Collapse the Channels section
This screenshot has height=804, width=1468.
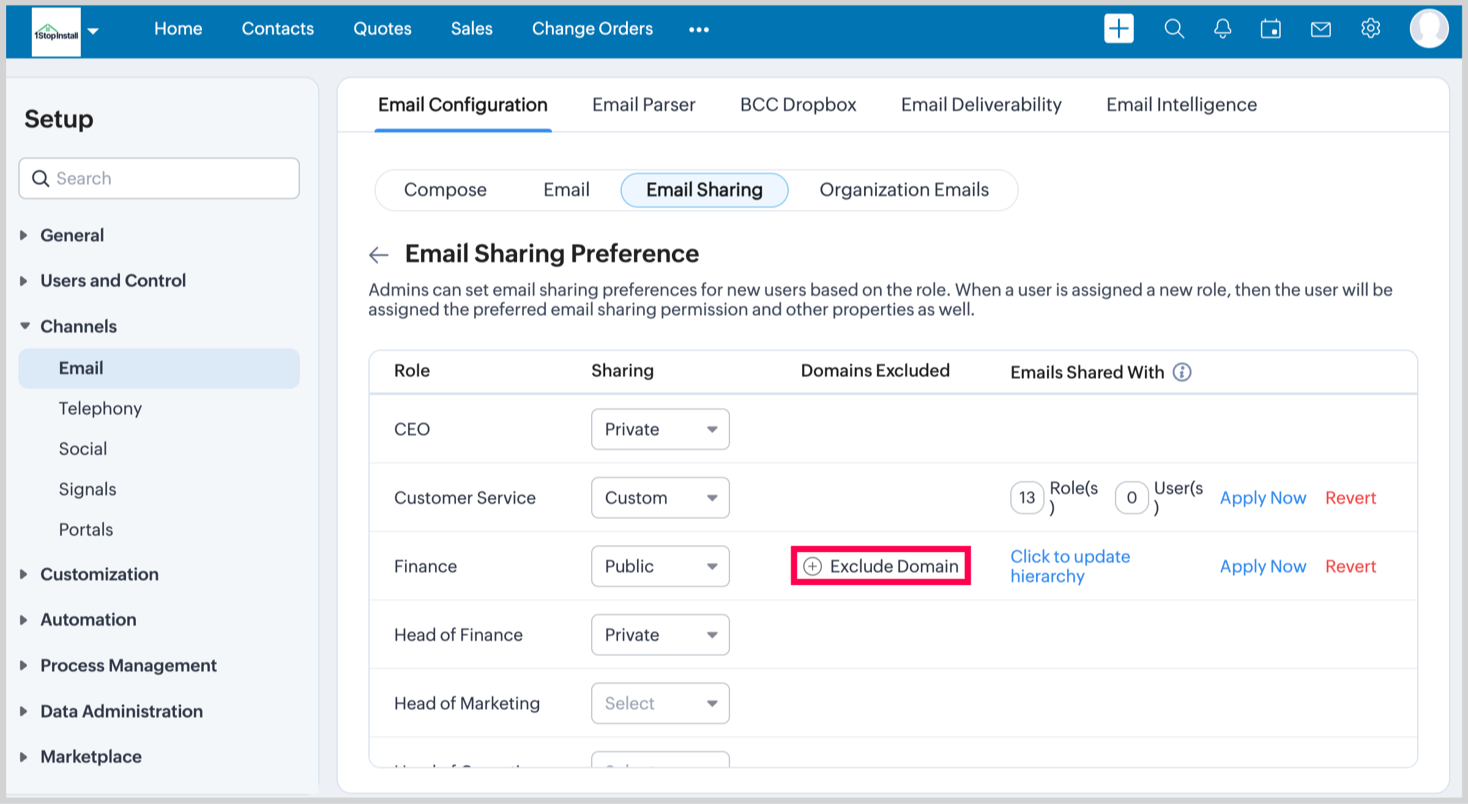25,326
